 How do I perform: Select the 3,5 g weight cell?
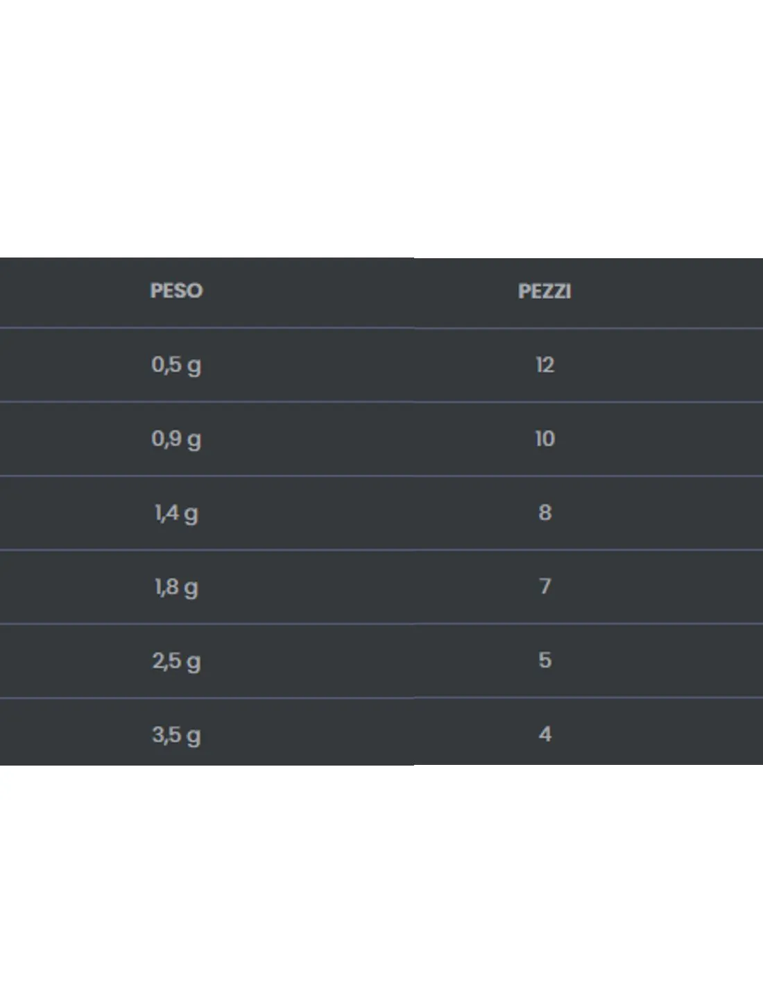point(176,735)
